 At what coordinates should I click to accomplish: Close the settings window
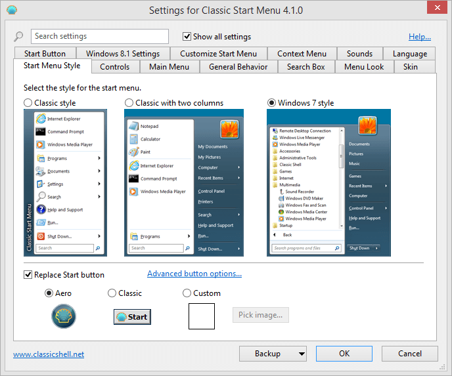pos(438,7)
